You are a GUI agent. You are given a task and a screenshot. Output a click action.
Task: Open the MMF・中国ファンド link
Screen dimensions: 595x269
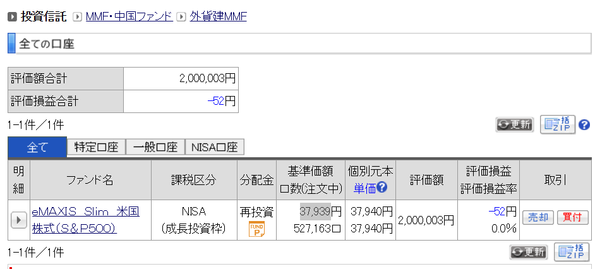pyautogui.click(x=129, y=16)
